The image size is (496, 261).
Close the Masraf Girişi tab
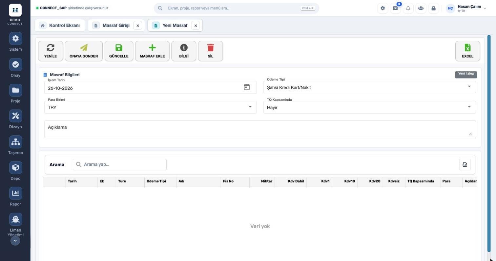coord(138,26)
